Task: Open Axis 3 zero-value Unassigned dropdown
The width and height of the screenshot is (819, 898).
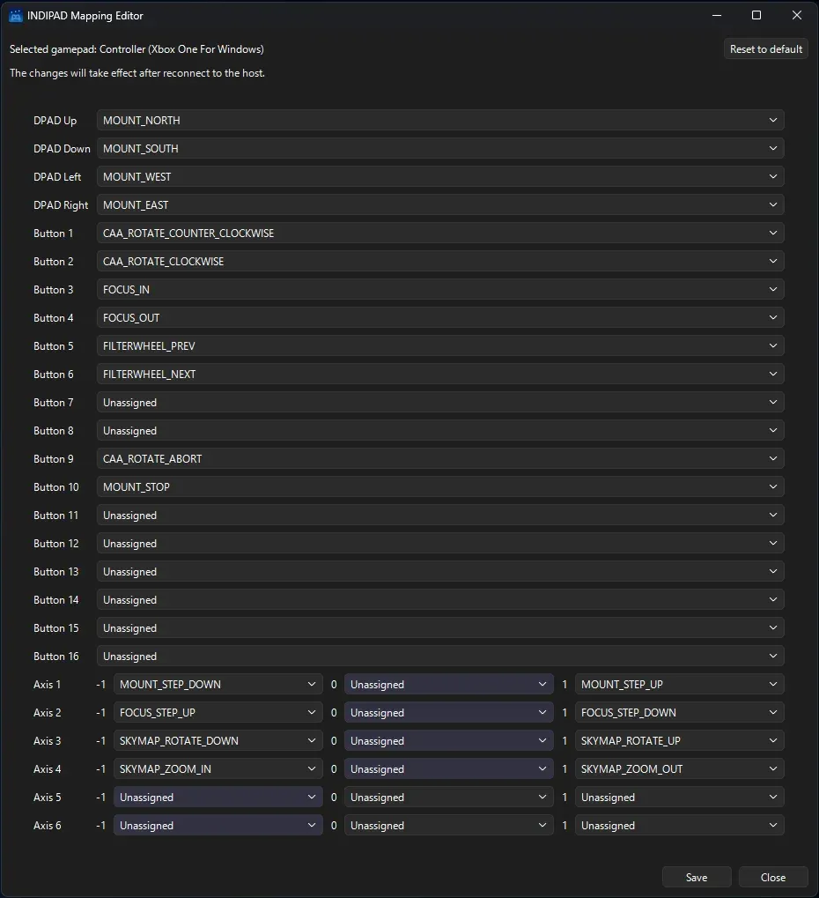Action: tap(449, 740)
